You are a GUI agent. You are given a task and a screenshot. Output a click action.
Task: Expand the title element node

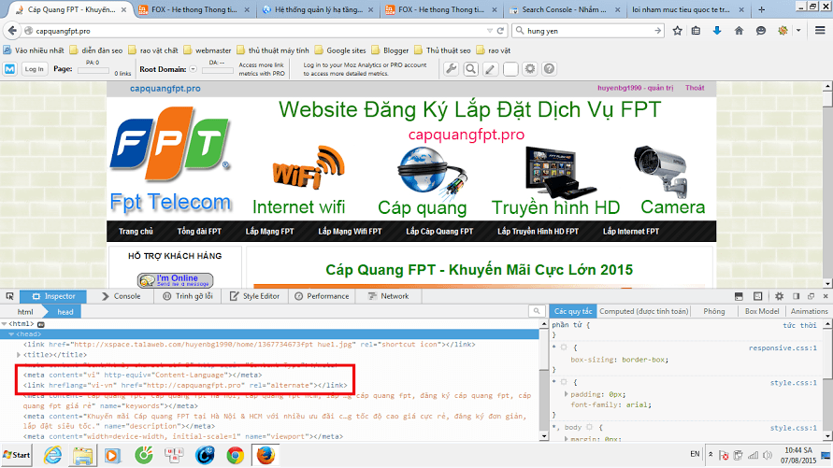[19, 354]
